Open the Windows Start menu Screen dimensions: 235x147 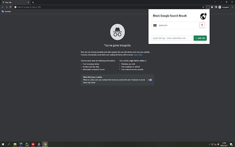click(x=3, y=144)
